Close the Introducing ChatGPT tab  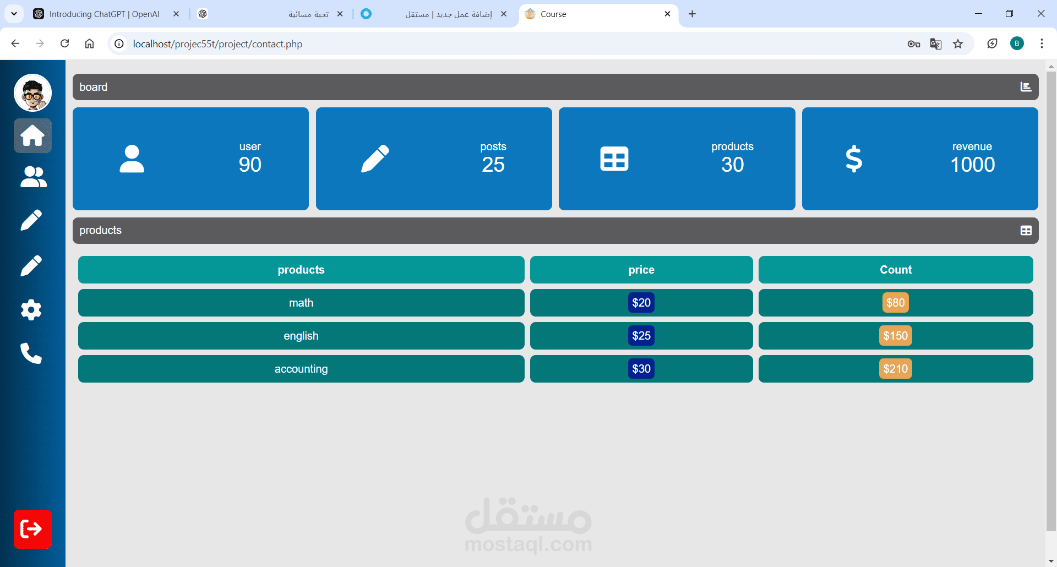coord(176,14)
